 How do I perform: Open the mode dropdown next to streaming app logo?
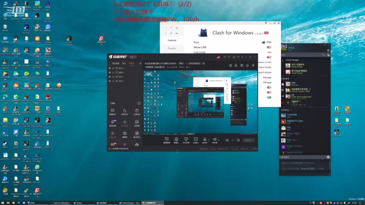132,56
